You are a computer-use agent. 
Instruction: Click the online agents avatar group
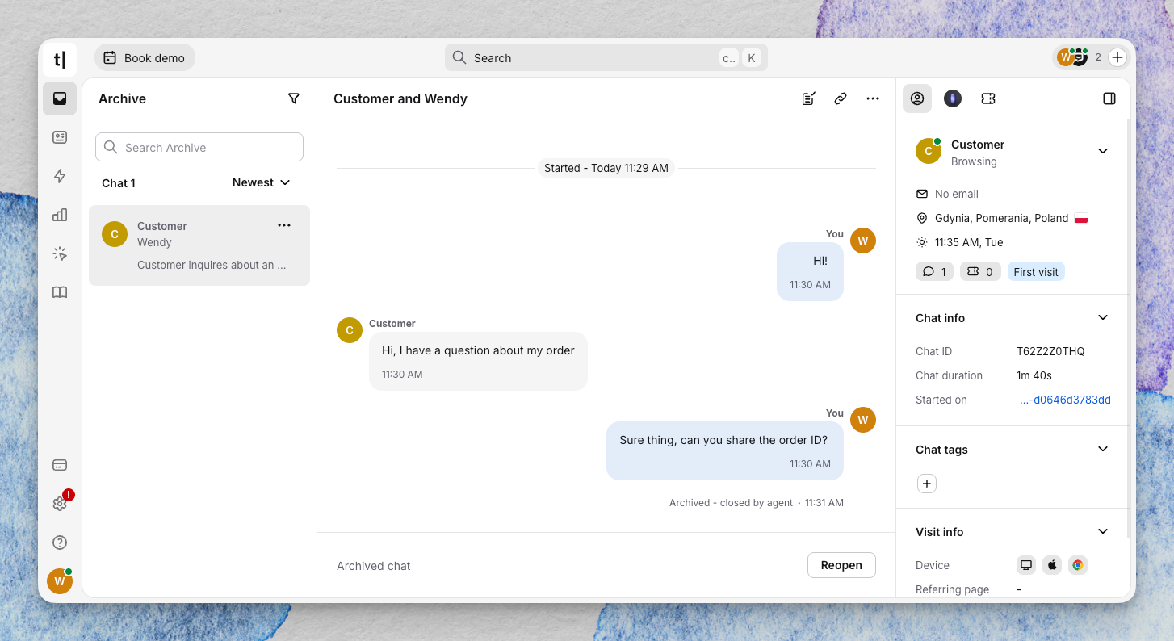click(1073, 57)
